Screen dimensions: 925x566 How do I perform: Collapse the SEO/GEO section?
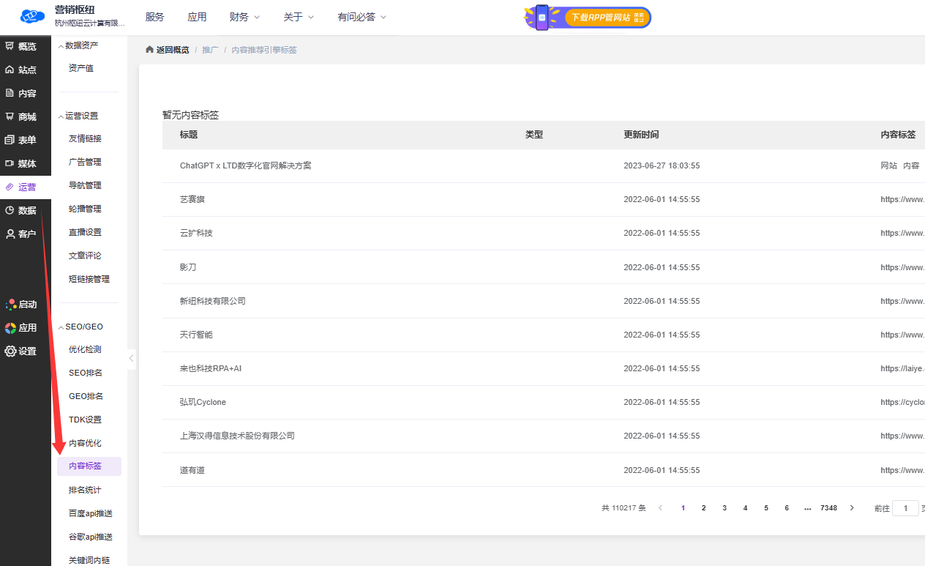[x=61, y=327]
